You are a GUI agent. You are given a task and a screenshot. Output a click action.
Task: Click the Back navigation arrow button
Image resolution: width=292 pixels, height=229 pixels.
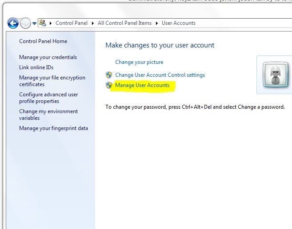point(13,23)
